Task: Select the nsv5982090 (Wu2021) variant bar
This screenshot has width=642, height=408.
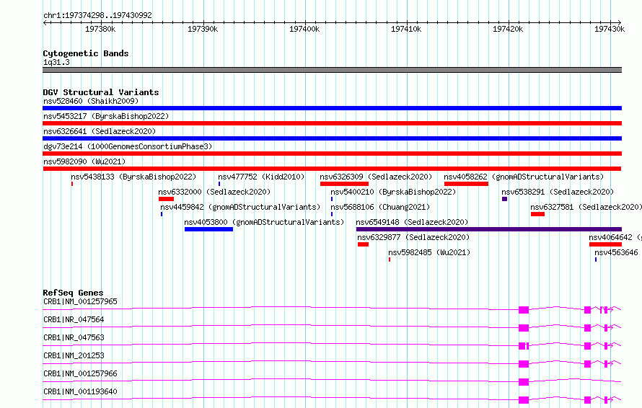Action: pos(332,169)
